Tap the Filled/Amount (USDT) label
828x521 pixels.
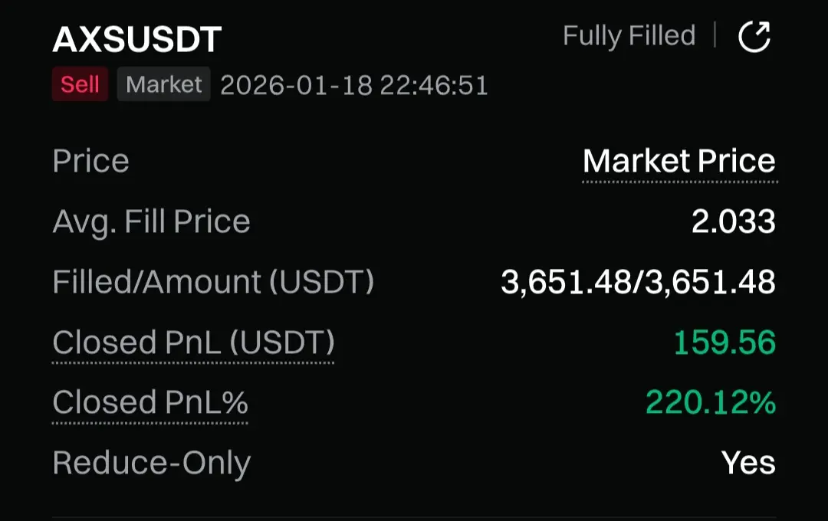tap(213, 282)
